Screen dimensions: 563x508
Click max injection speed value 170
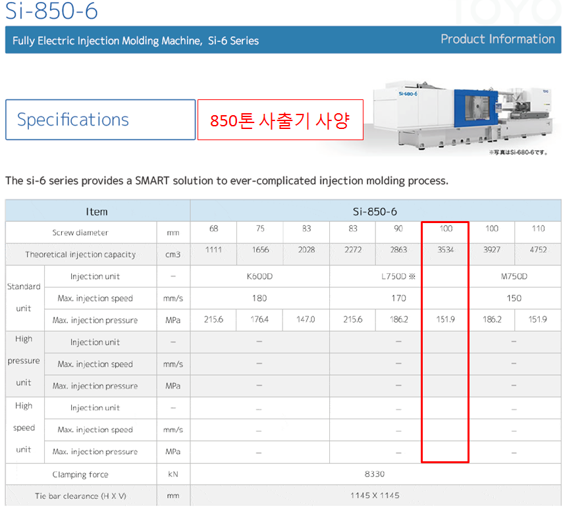398,298
